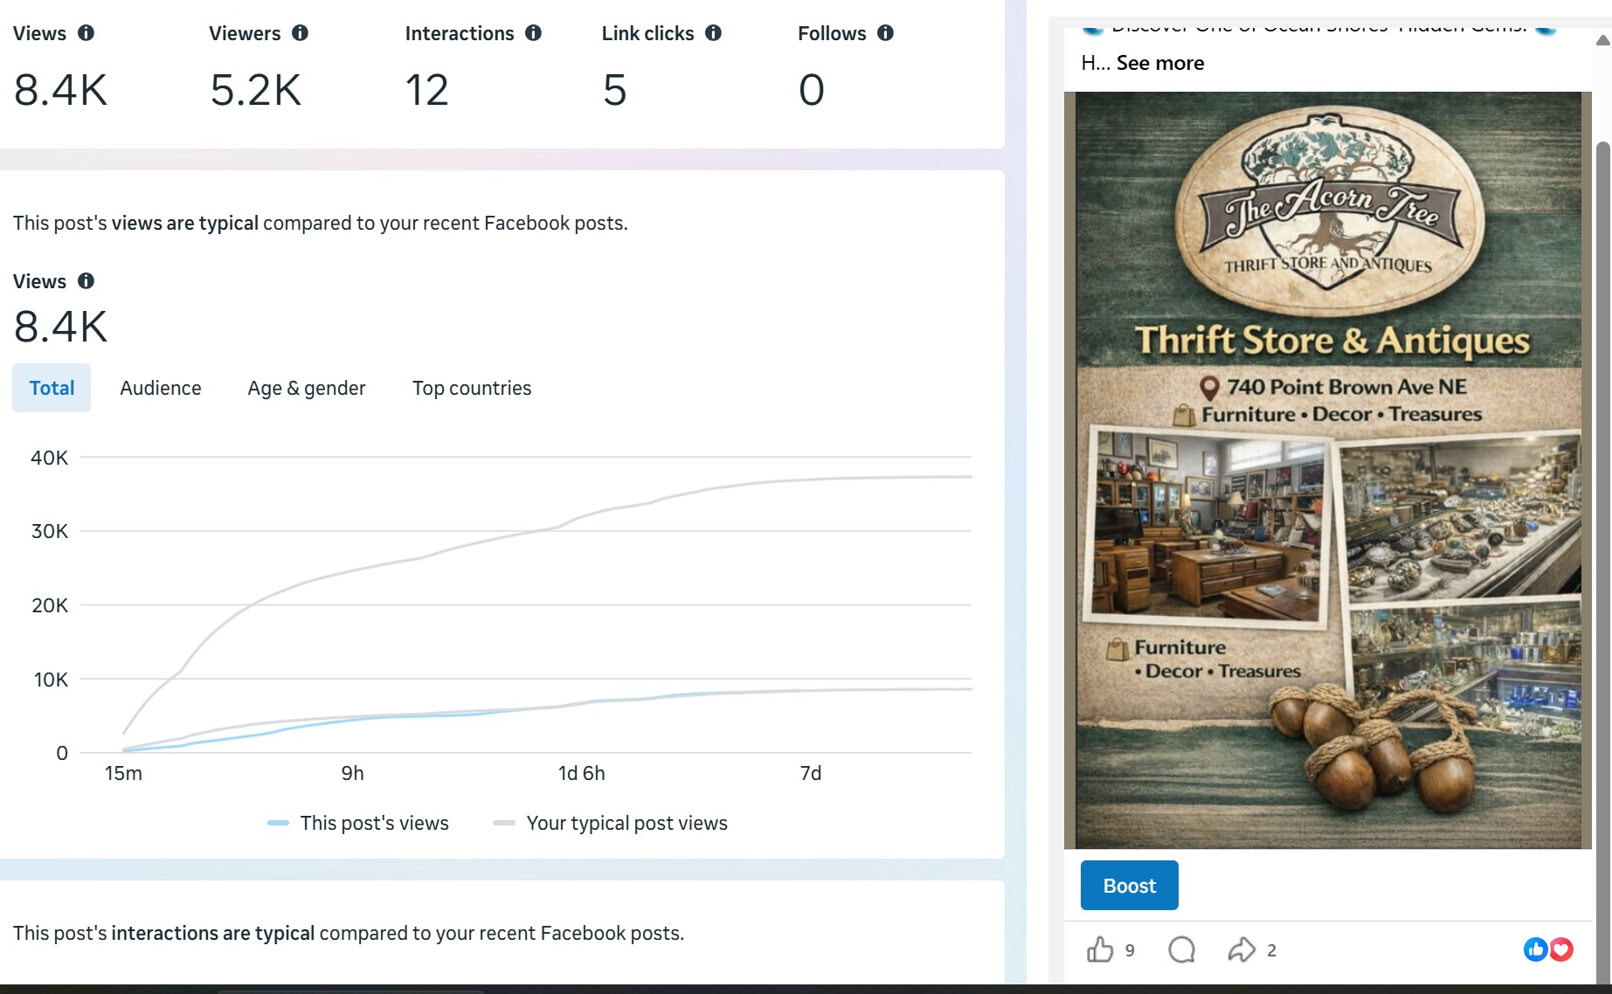The width and height of the screenshot is (1612, 994).
Task: Click the like count 9
Action: click(1130, 950)
